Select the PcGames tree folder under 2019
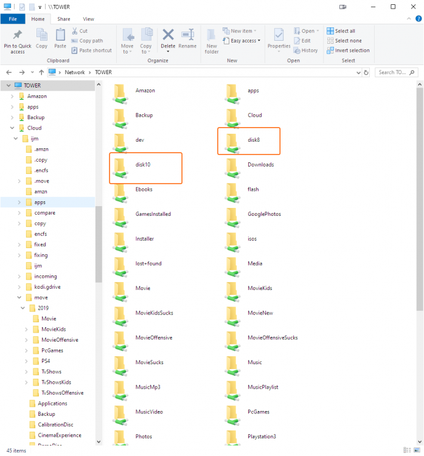Screen dimensions: 424x456 tap(52, 350)
